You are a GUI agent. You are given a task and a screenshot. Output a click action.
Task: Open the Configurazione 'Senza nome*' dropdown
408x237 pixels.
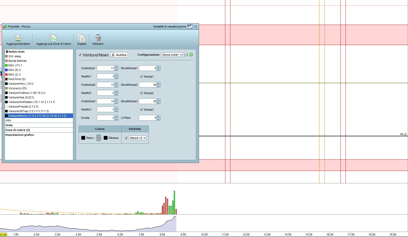(172, 55)
